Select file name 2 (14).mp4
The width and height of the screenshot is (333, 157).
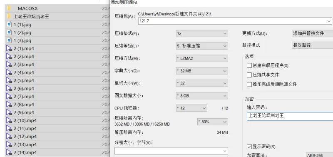25,152
